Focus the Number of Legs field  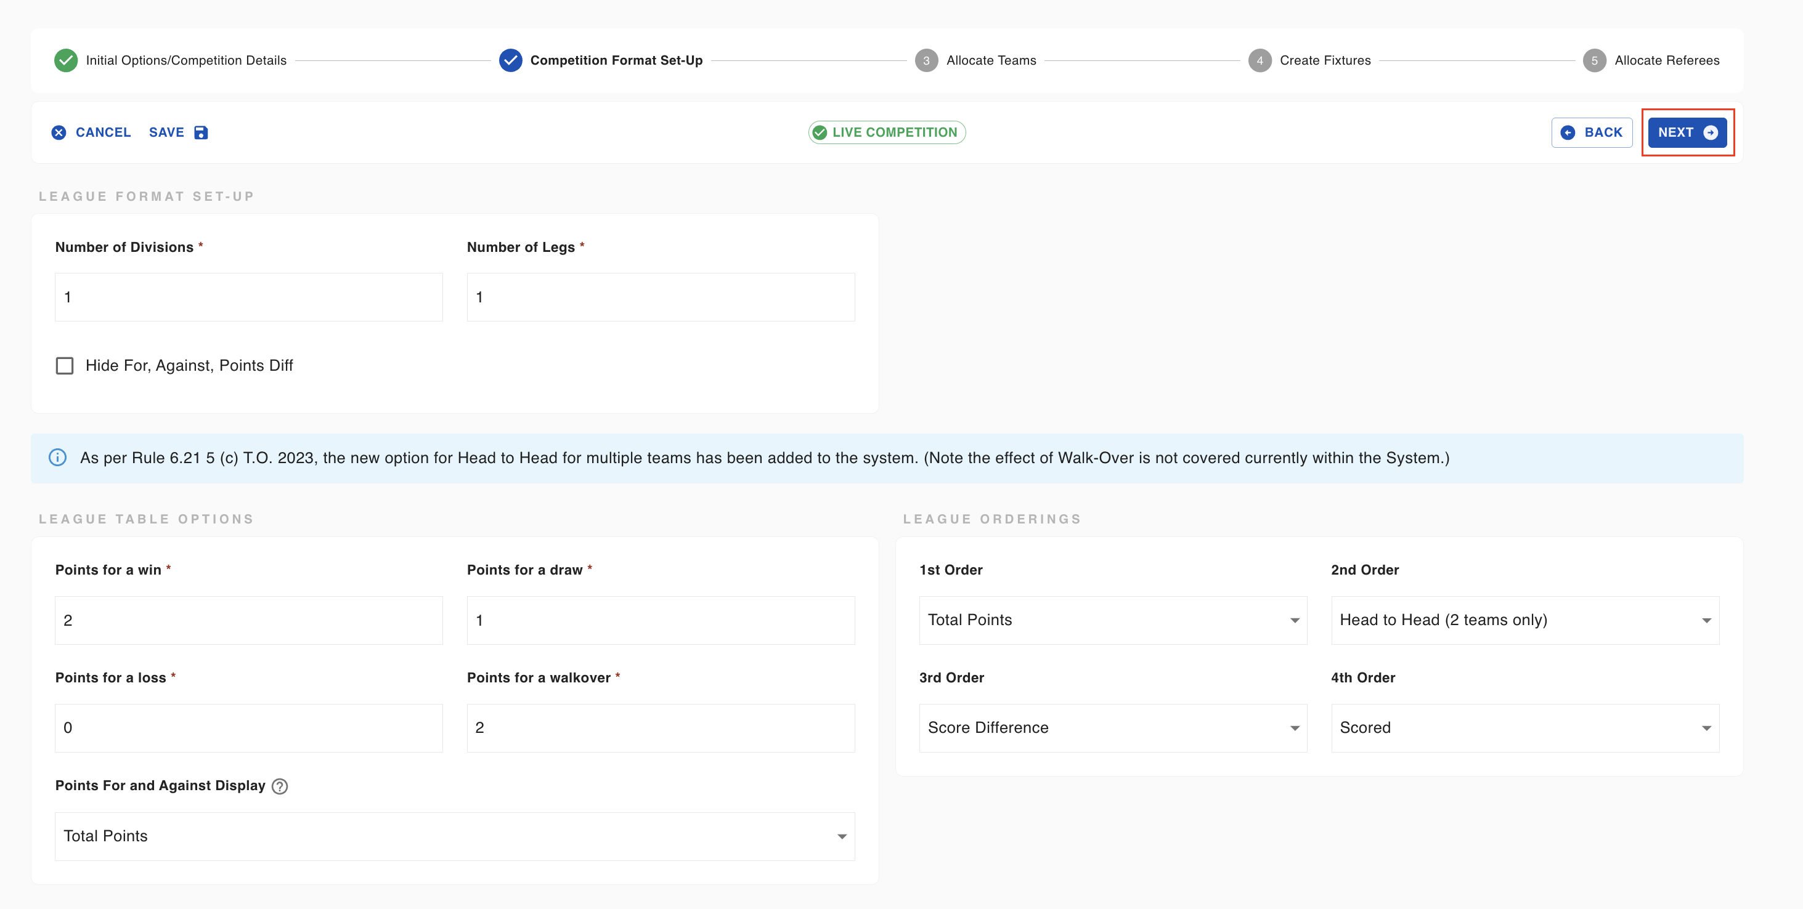660,297
